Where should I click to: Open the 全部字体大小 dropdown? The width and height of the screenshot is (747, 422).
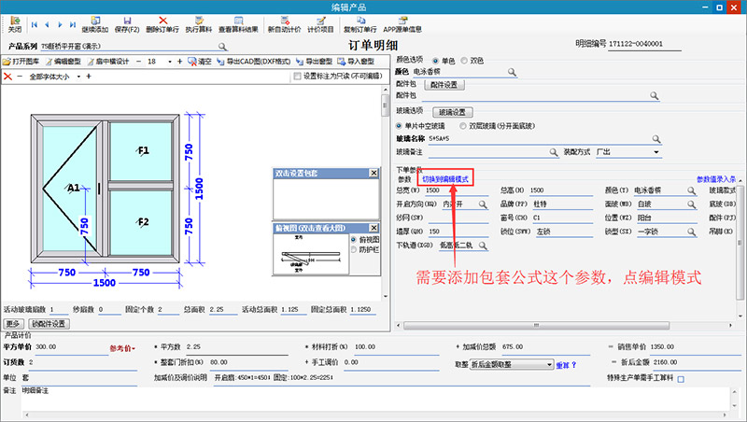(78, 77)
